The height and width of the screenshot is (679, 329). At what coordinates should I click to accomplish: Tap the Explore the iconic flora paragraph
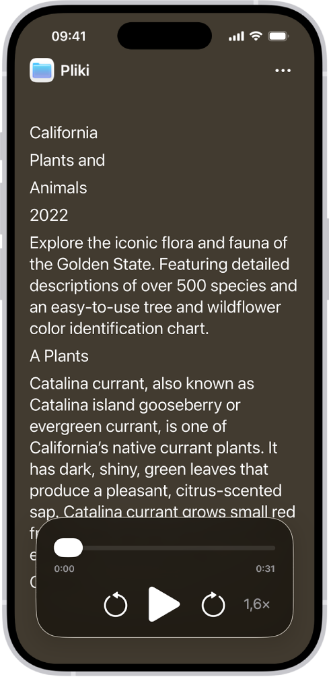163,286
